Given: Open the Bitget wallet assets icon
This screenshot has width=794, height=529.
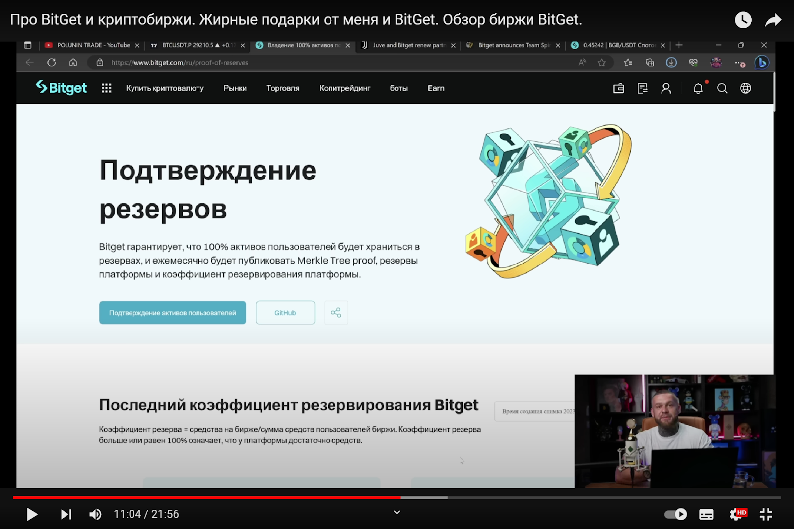Looking at the screenshot, I should tap(619, 88).
